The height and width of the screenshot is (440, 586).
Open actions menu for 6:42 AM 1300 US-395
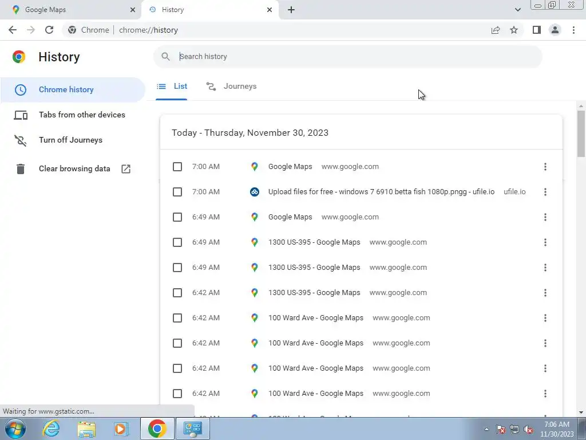tap(545, 293)
